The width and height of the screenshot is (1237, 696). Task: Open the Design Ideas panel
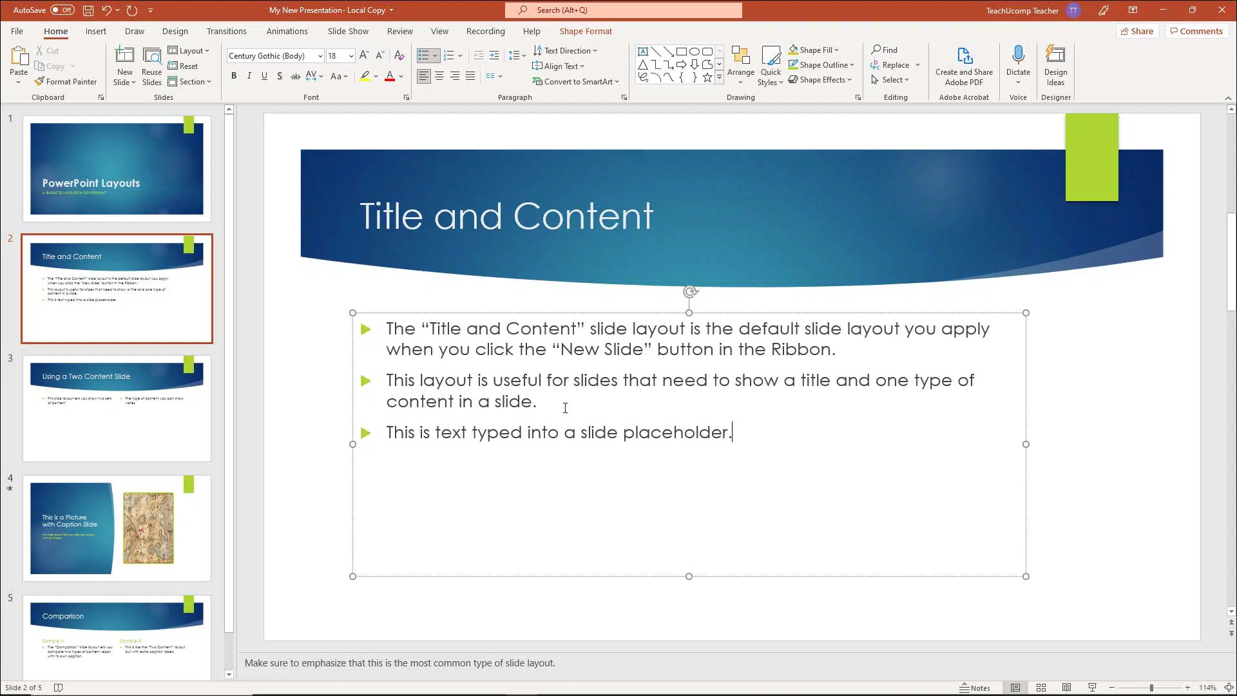coord(1055,64)
